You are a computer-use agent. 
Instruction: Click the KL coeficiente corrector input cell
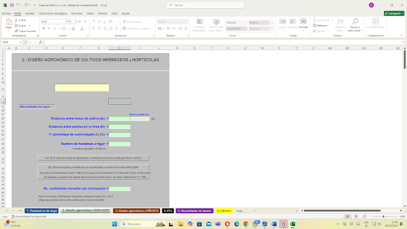tap(120, 188)
